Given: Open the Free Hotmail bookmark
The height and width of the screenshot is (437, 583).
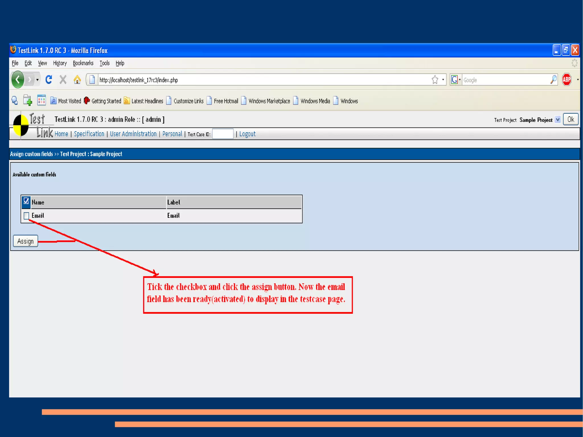Looking at the screenshot, I should pyautogui.click(x=222, y=101).
